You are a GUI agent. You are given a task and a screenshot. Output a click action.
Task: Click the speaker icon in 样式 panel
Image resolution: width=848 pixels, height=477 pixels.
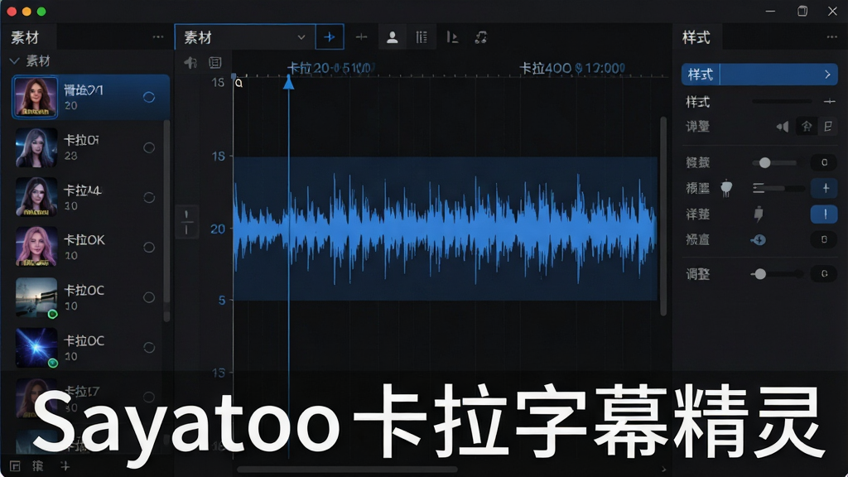click(782, 127)
